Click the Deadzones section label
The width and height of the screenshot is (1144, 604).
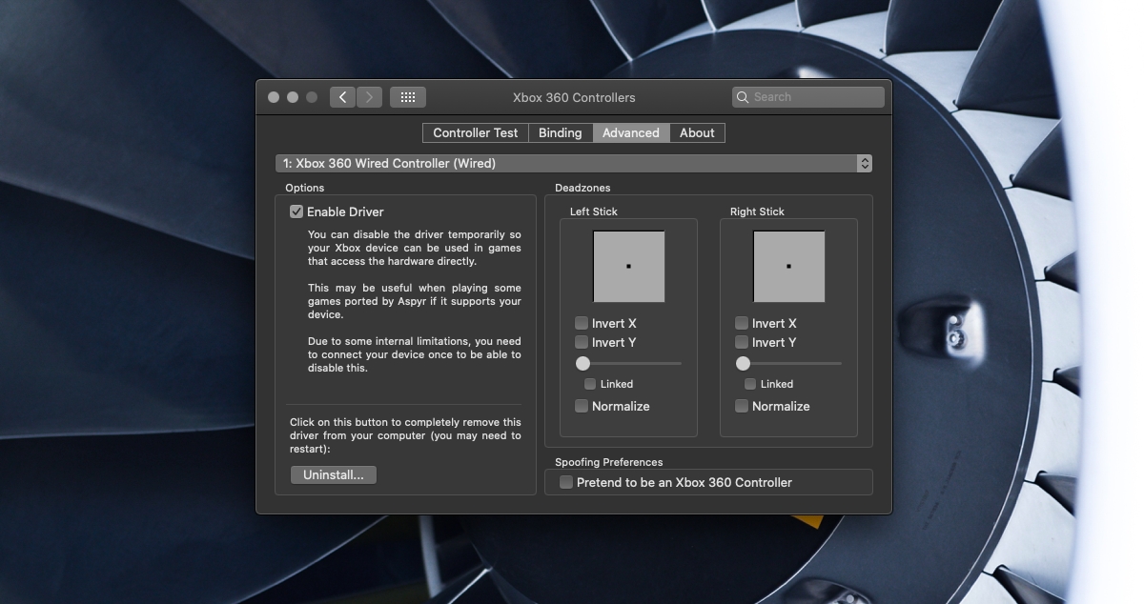tap(582, 188)
